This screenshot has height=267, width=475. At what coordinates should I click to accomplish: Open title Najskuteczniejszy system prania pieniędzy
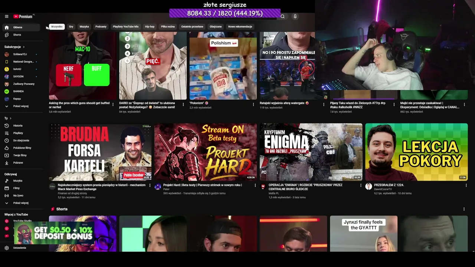pos(102,187)
